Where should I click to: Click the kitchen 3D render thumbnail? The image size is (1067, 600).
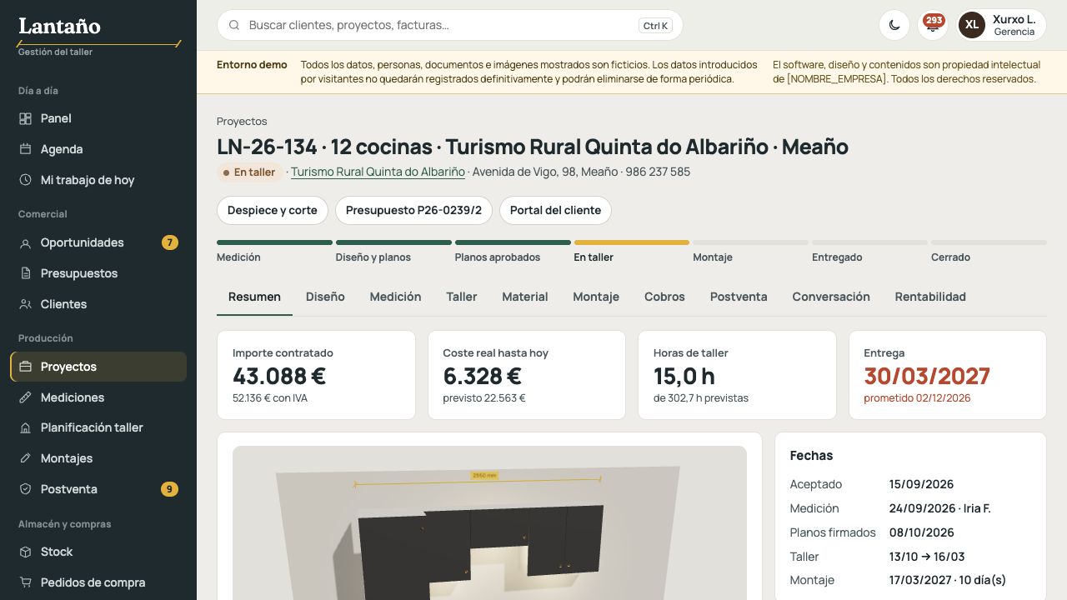pyautogui.click(x=489, y=522)
